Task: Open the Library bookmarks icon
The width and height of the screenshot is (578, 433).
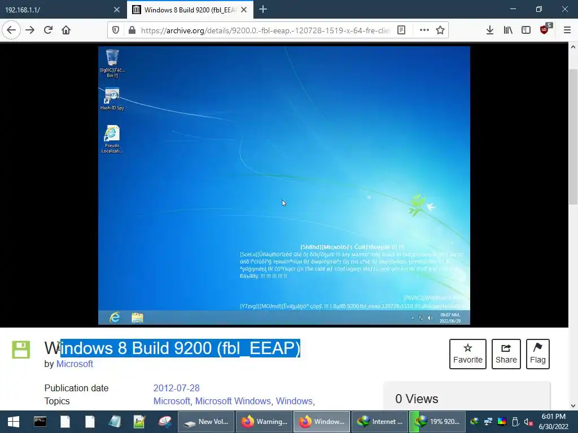Action: pos(508,30)
